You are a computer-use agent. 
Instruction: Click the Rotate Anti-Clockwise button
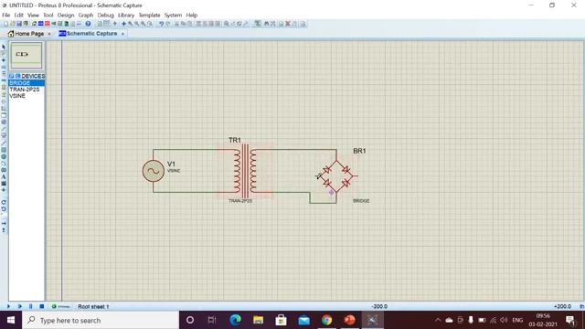coord(4,209)
